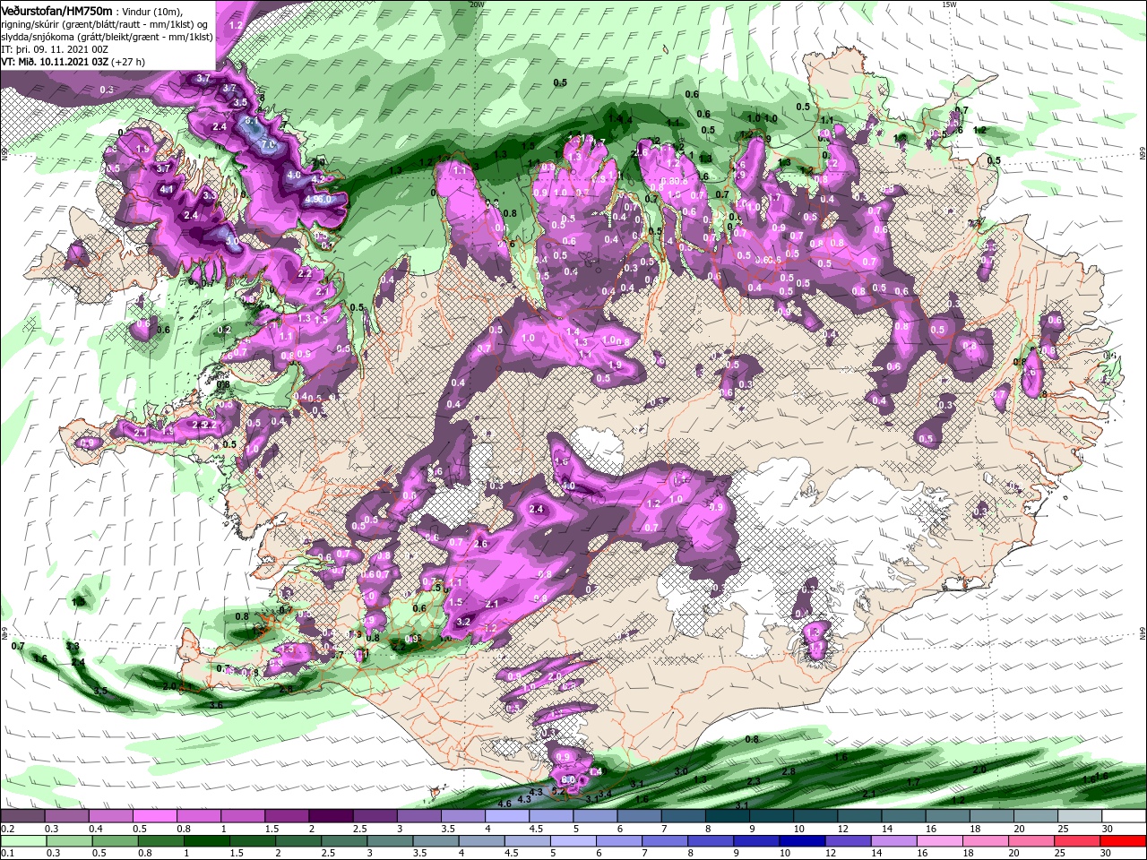Click the bright pink 0.5 swatch in the snow legend
The image size is (1147, 860).
pyautogui.click(x=154, y=816)
